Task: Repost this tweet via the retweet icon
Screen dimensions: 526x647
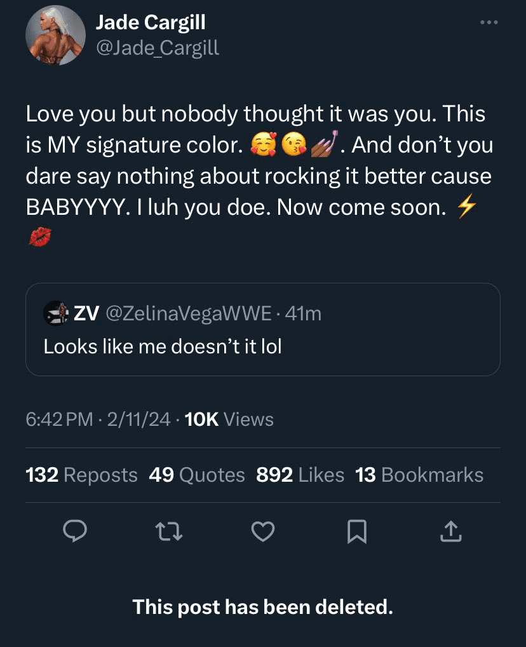Action: click(169, 531)
